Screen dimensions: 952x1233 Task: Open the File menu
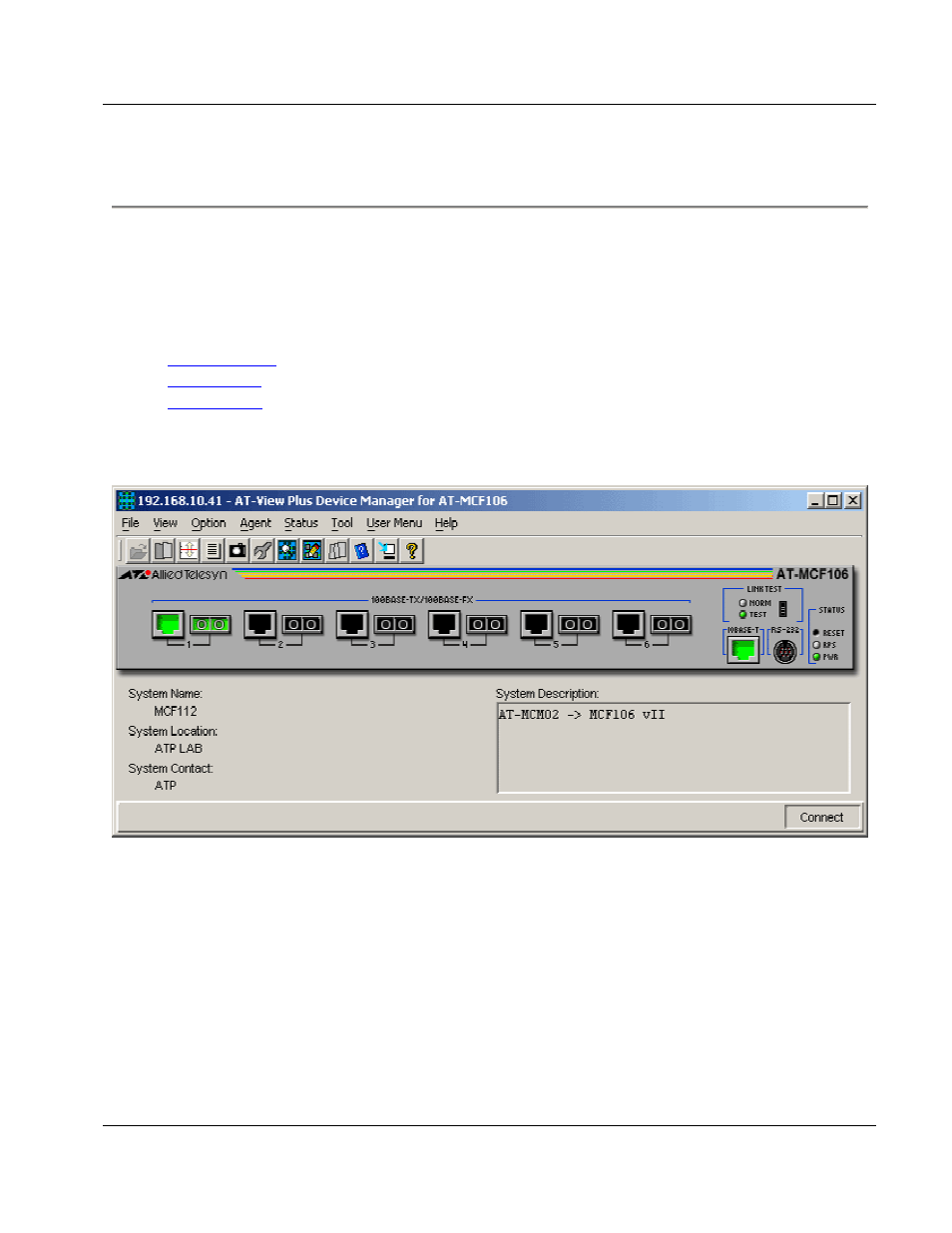131,523
